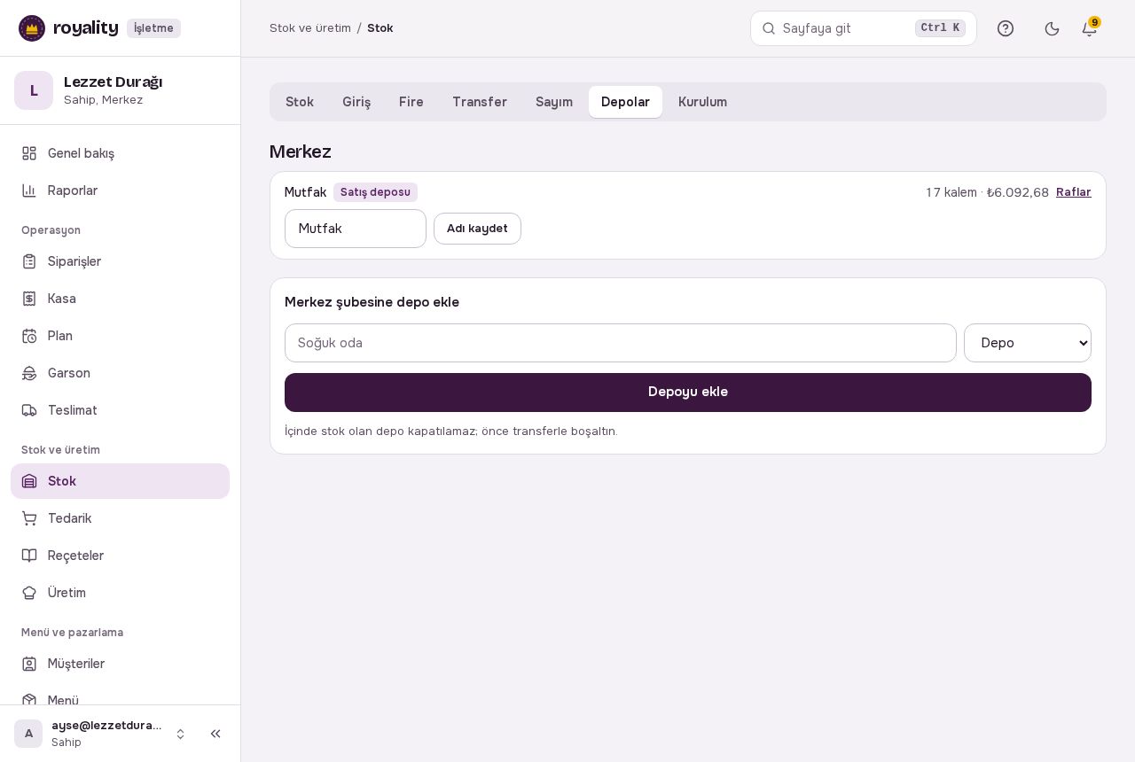
Task: Collapse sidebar with double chevron icon
Action: 215,734
